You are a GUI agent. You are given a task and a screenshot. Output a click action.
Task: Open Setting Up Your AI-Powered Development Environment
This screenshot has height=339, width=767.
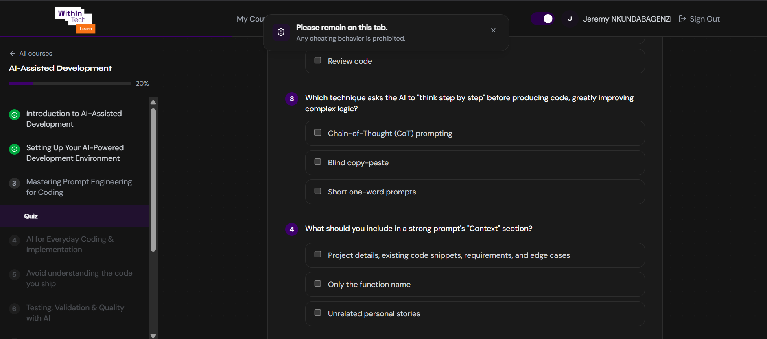75,153
